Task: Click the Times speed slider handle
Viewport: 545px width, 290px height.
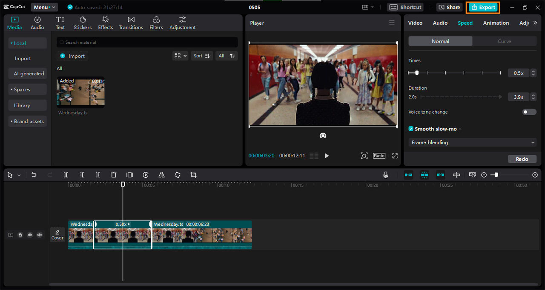Action: tap(417, 73)
